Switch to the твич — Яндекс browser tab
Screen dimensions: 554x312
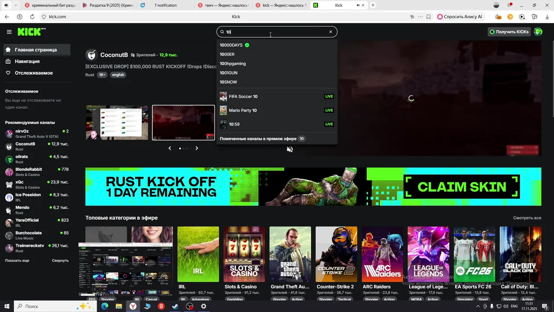click(x=223, y=5)
